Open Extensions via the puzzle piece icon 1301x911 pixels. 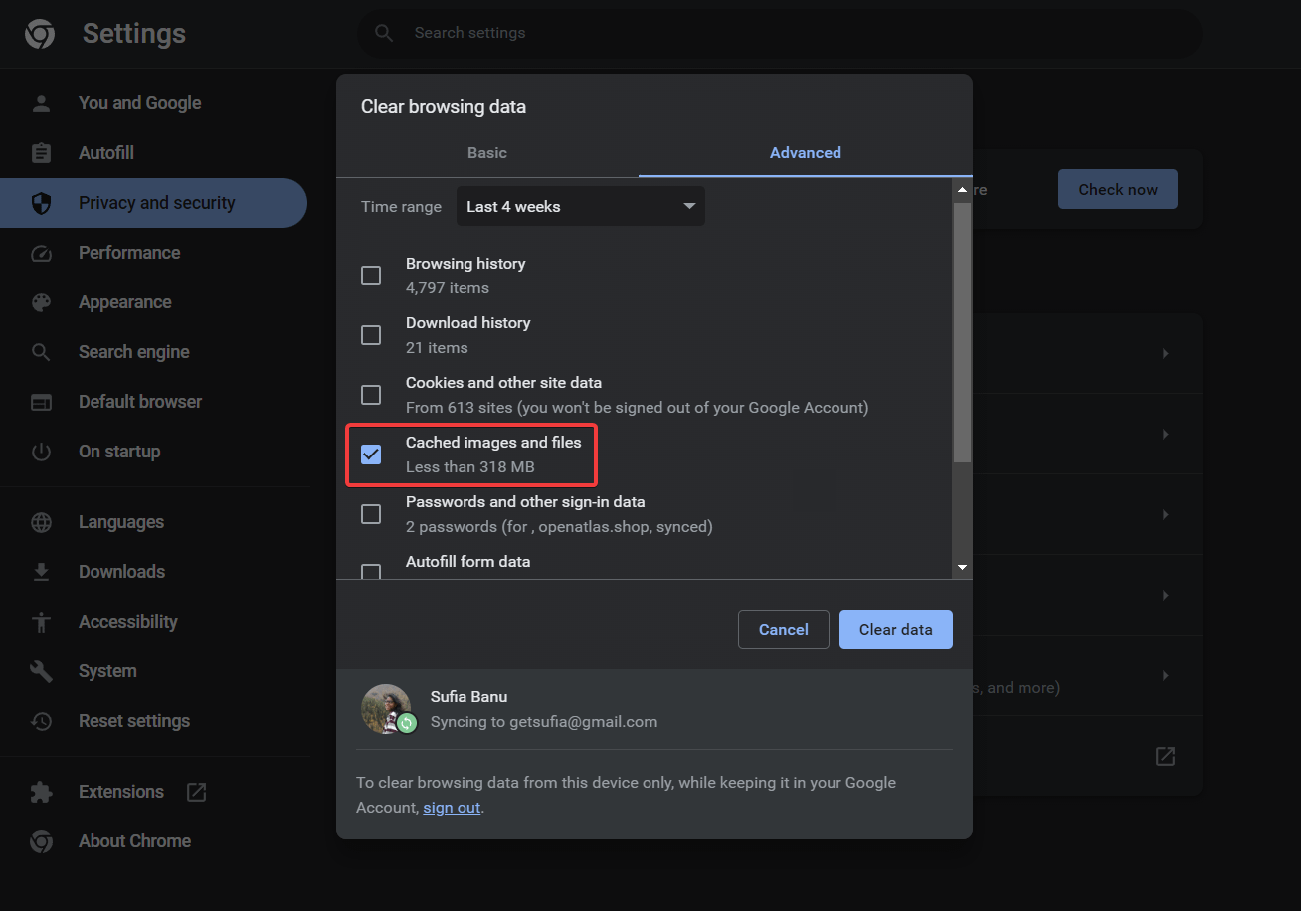40,791
